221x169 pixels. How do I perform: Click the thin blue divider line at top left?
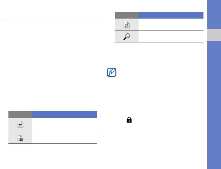(x=49, y=19)
